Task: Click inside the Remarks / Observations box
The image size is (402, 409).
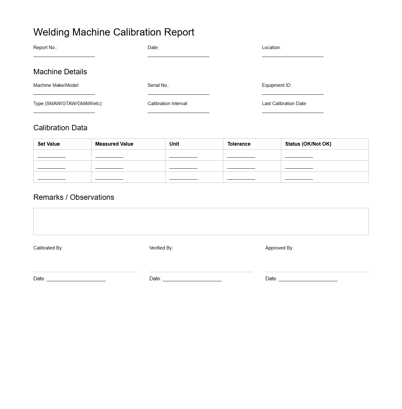Action: (x=201, y=221)
